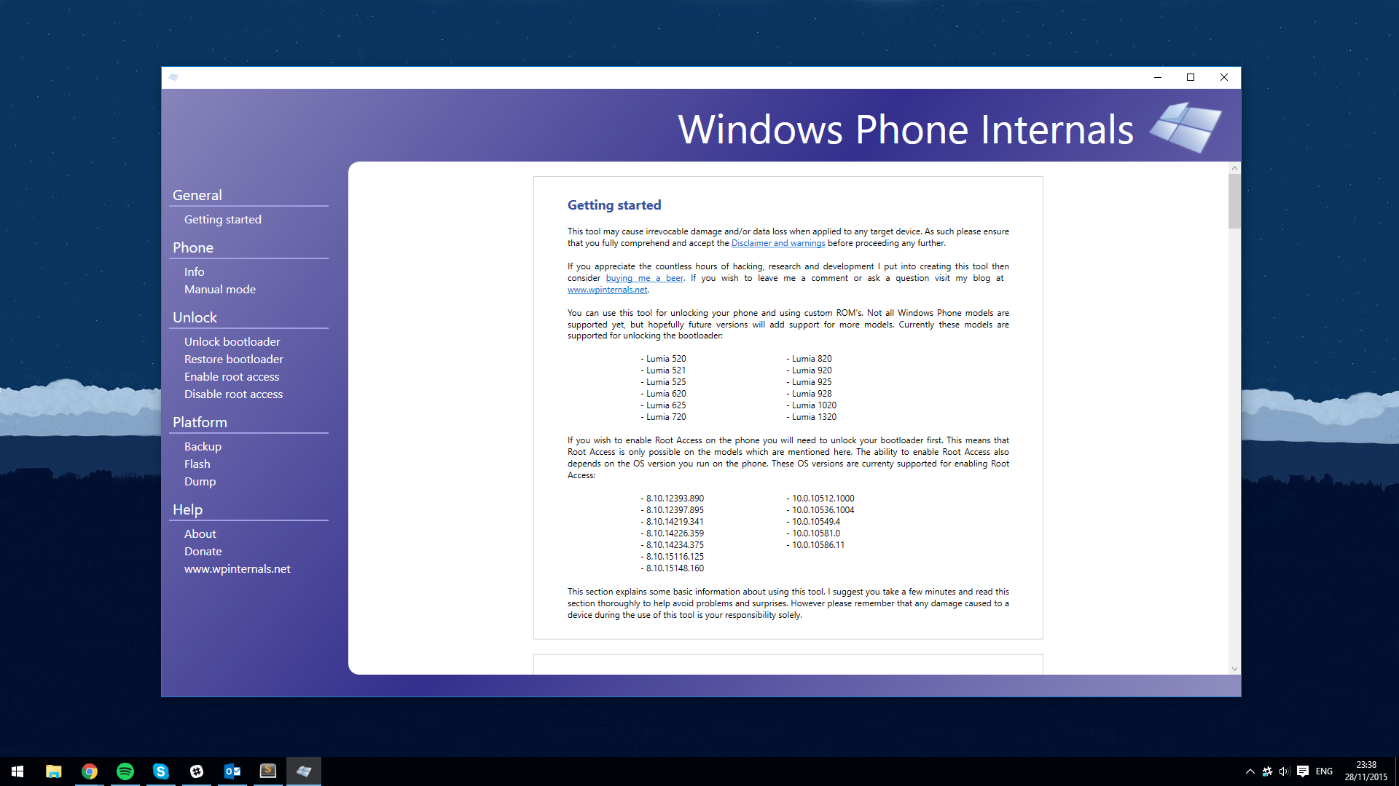Click the '8.10.15148.160' version entry
The image size is (1399, 786).
[x=673, y=568]
